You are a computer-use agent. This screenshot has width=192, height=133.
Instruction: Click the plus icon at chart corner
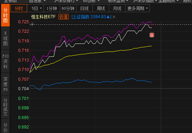click(x=32, y=24)
